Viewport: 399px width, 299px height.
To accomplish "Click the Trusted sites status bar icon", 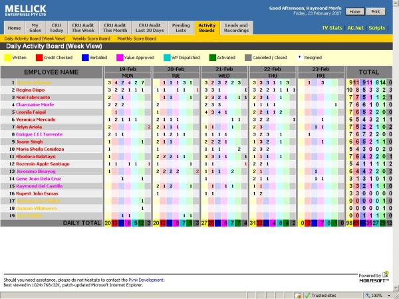I will (307, 296).
